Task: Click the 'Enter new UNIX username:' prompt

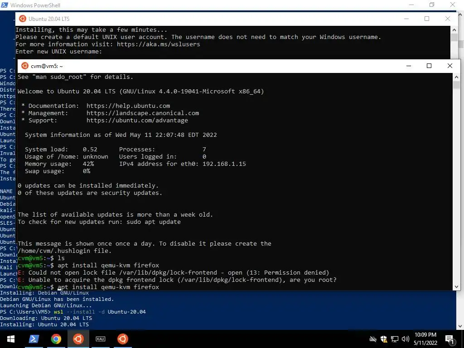Action: click(58, 52)
